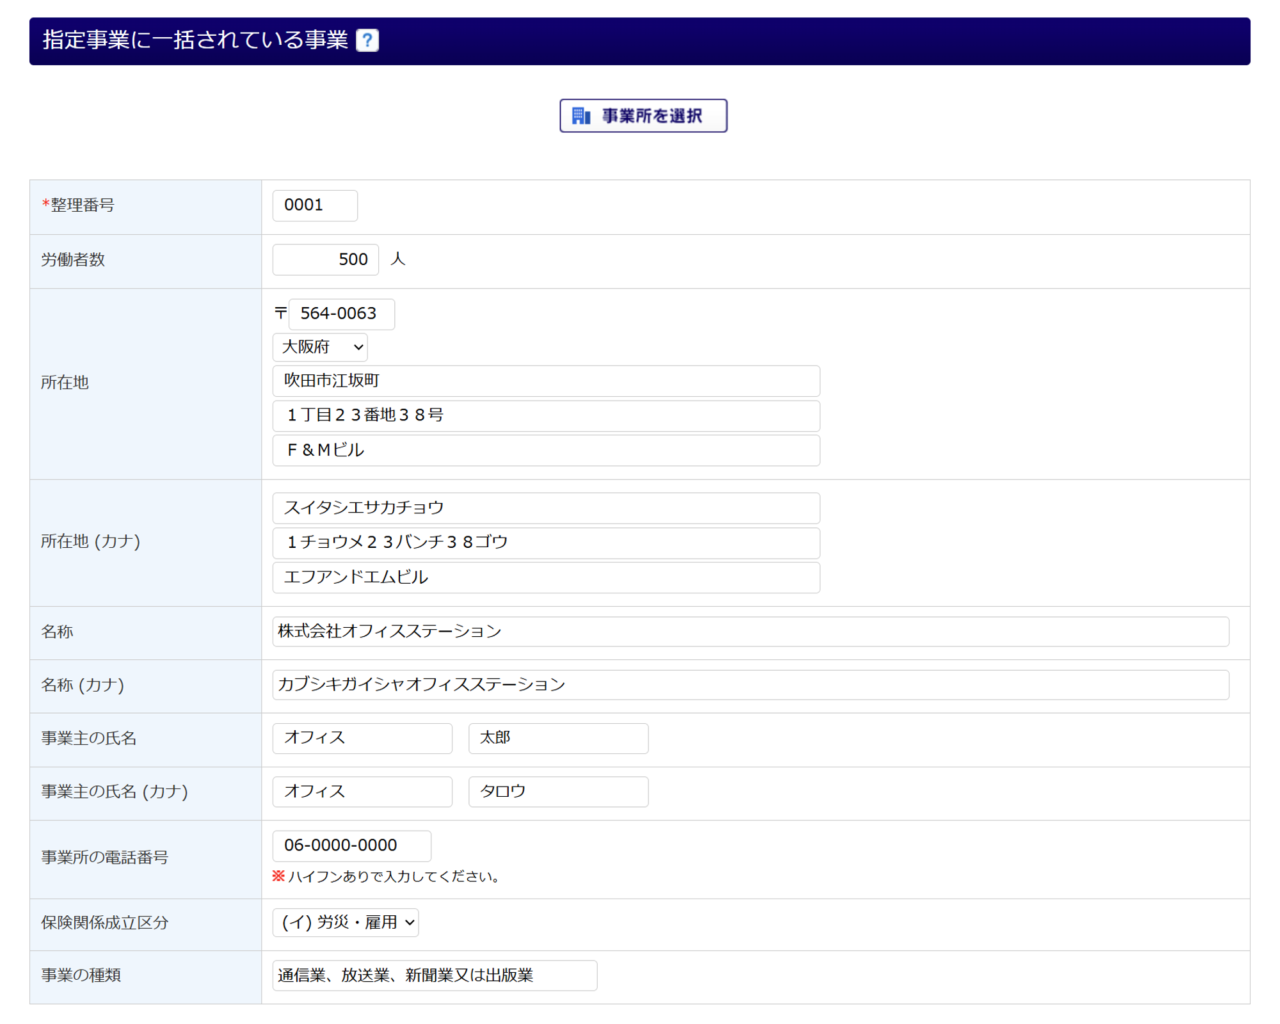Click the タロウ given name kana field
This screenshot has height=1024, width=1280.
[x=557, y=791]
